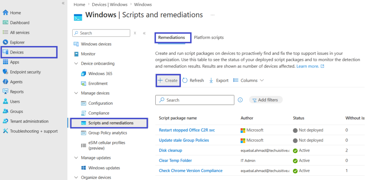Click the Home house icon in sidebar
The image size is (368, 180).
coord(5,13)
